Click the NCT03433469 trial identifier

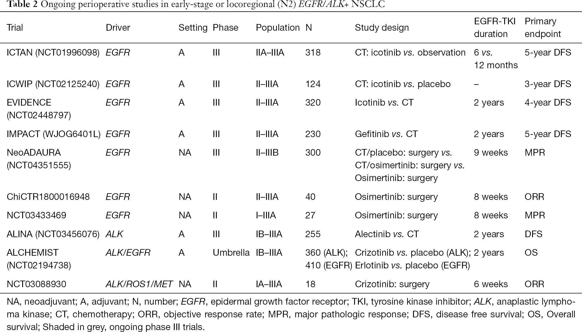36,215
